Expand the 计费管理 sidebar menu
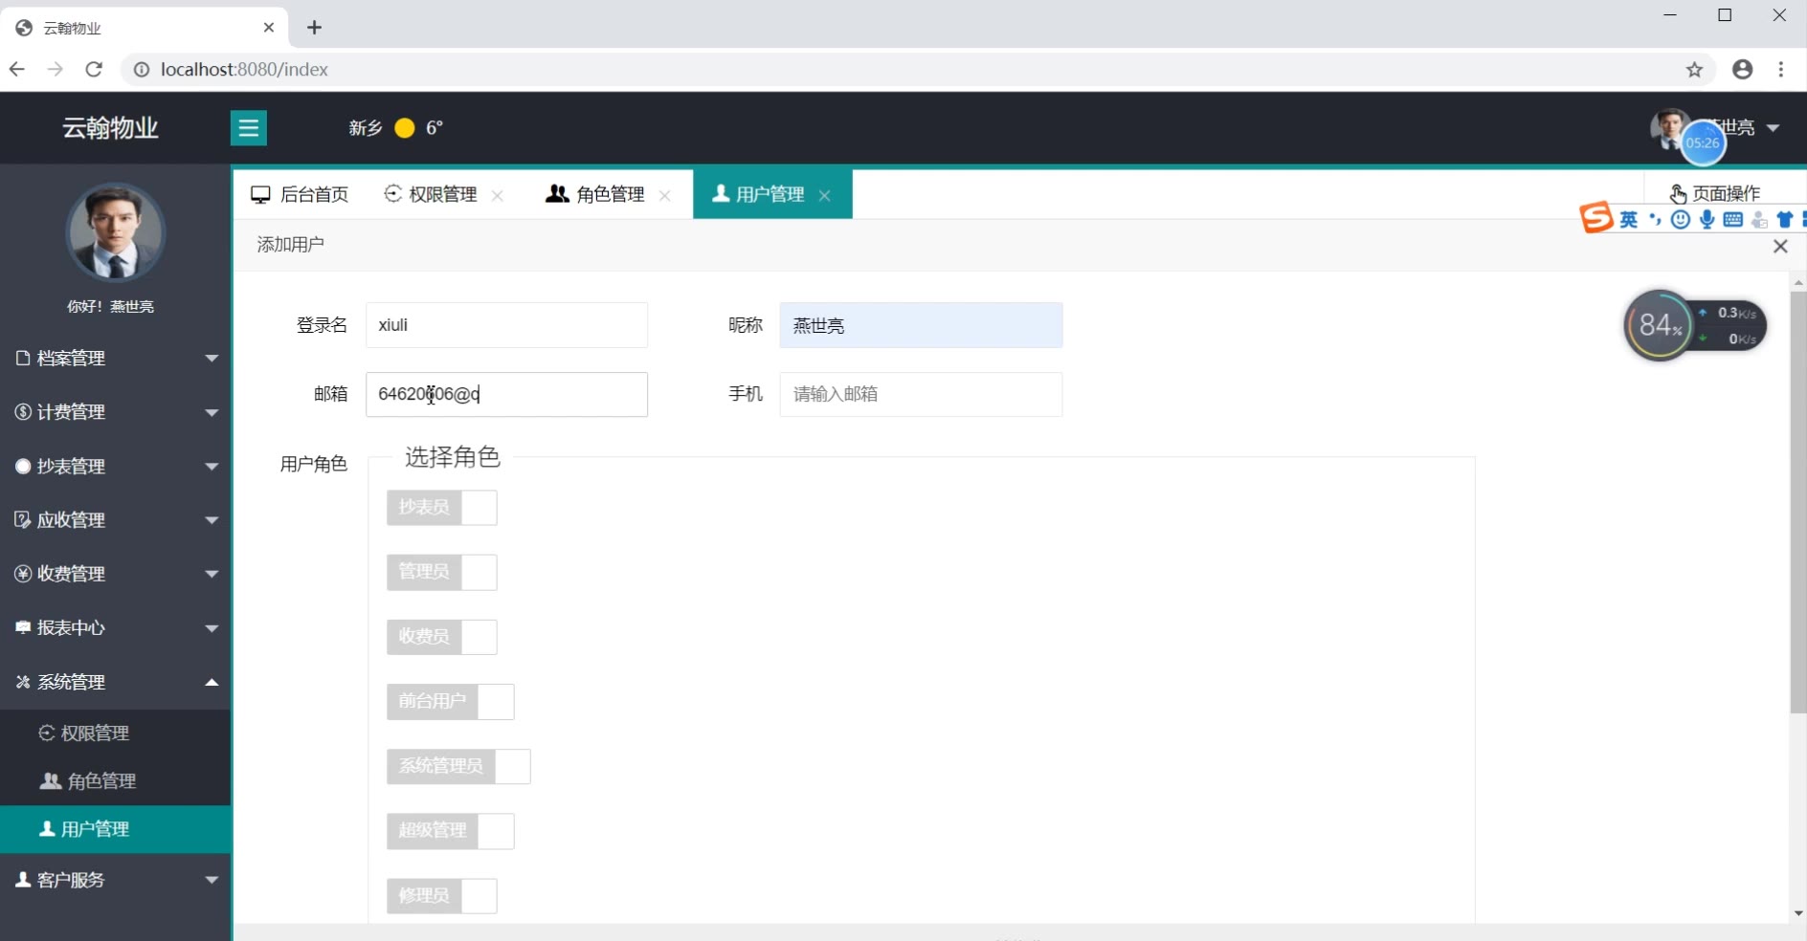Screen dimensions: 1807x941 pyautogui.click(x=116, y=412)
